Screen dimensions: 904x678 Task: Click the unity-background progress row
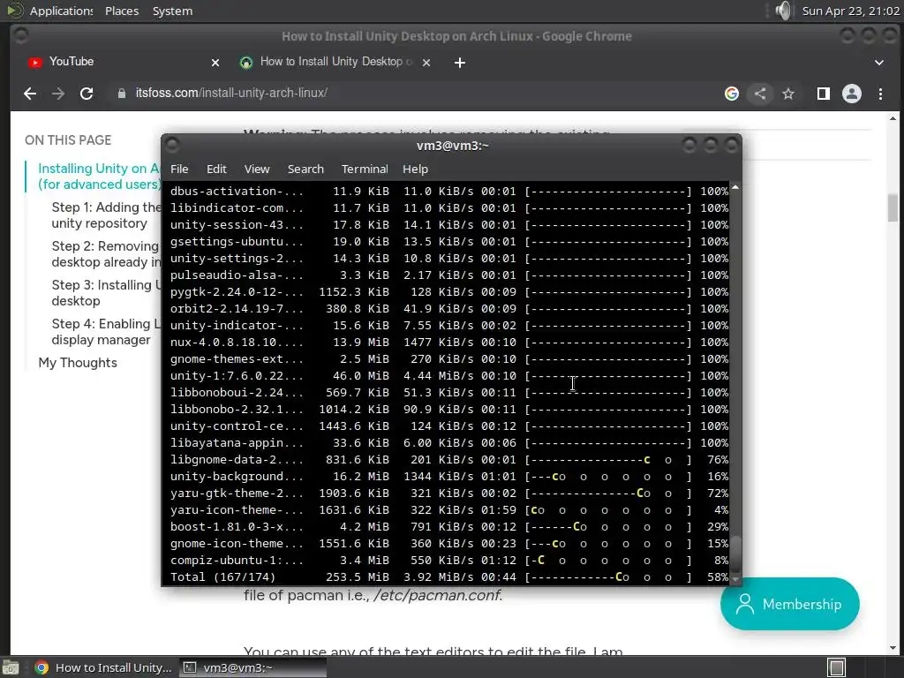449,477
